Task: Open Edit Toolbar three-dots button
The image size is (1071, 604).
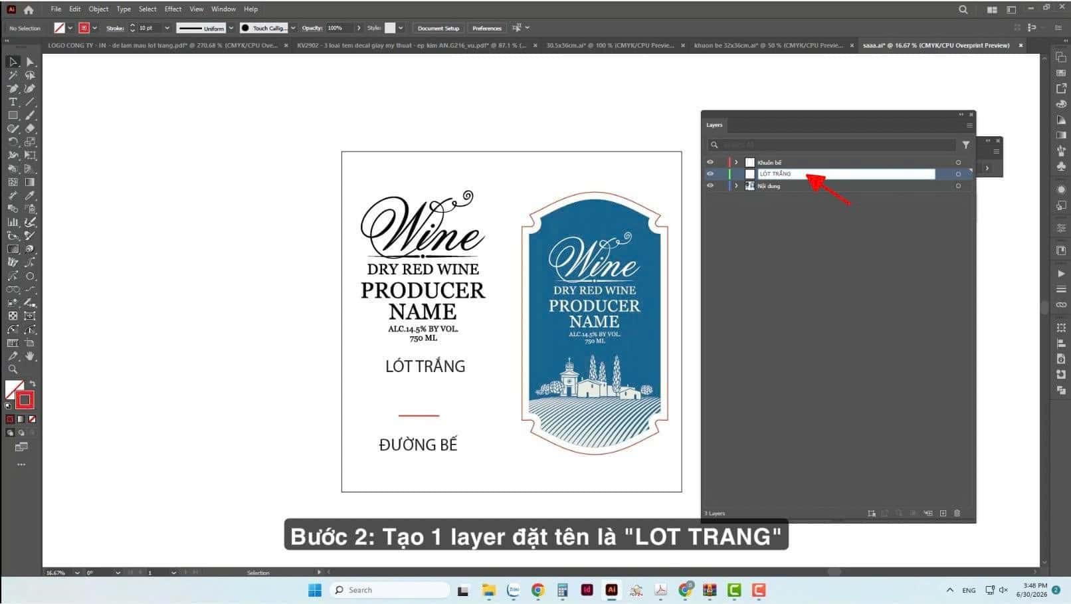Action: coord(21,464)
